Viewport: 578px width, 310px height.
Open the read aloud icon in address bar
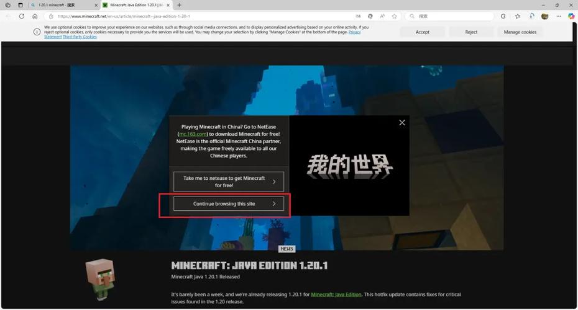tap(382, 16)
